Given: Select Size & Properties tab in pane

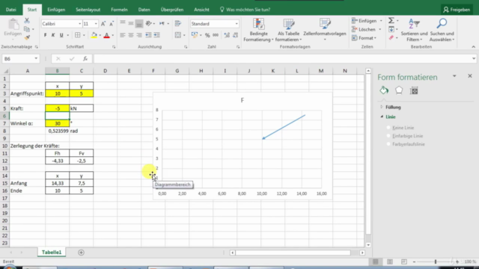Looking at the screenshot, I should 414,90.
